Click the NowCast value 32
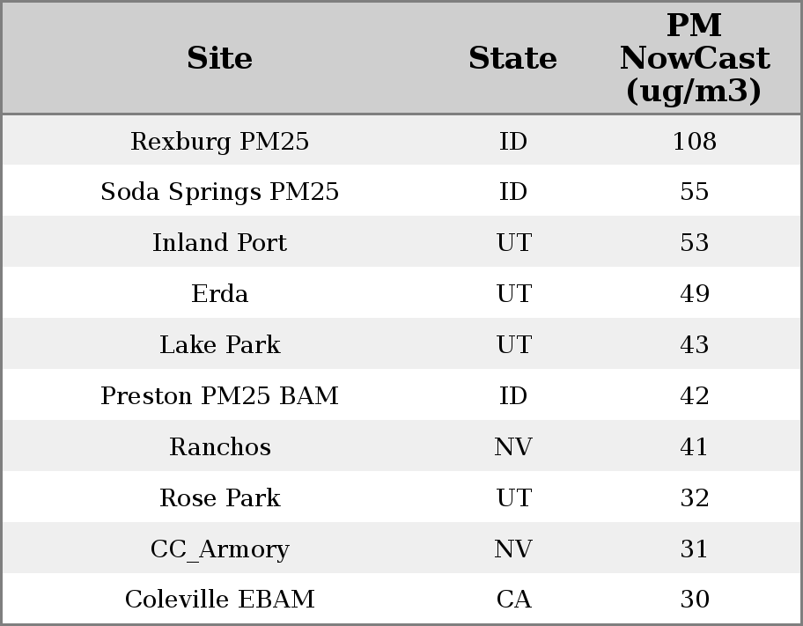Viewport: 803px width, 626px height. [x=694, y=498]
